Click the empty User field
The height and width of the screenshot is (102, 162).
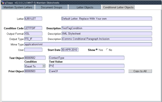click(x=33, y=50)
